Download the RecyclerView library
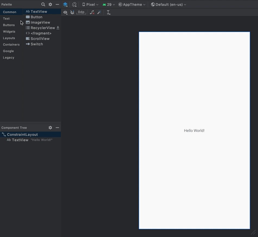Screen dimensions: 258x237 (x=58, y=28)
